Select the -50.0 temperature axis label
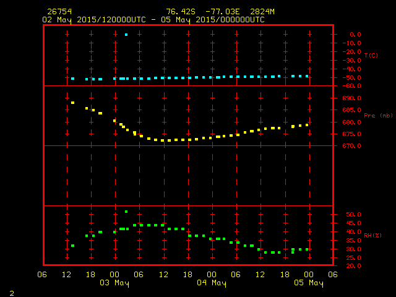 point(351,78)
